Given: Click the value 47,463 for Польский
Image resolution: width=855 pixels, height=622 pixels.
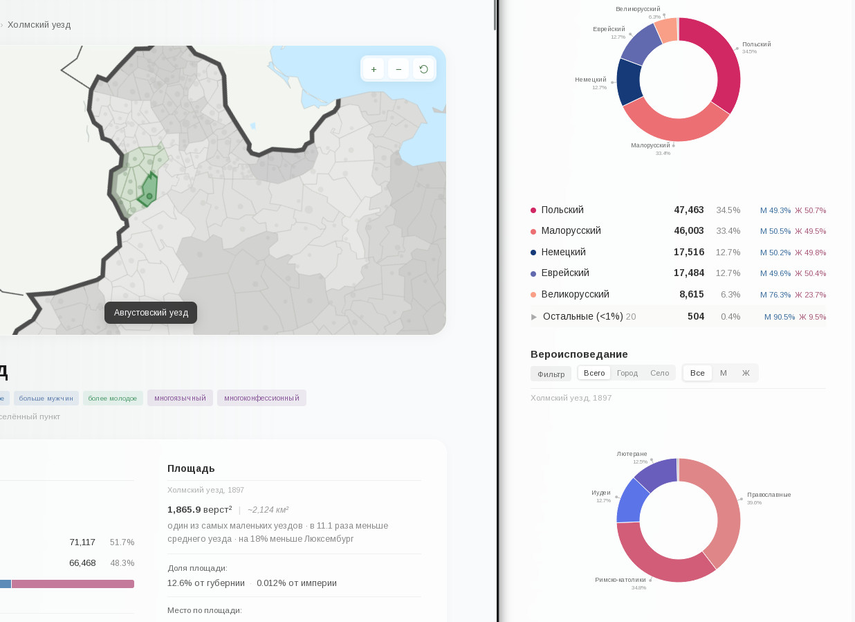Looking at the screenshot, I should pos(689,210).
